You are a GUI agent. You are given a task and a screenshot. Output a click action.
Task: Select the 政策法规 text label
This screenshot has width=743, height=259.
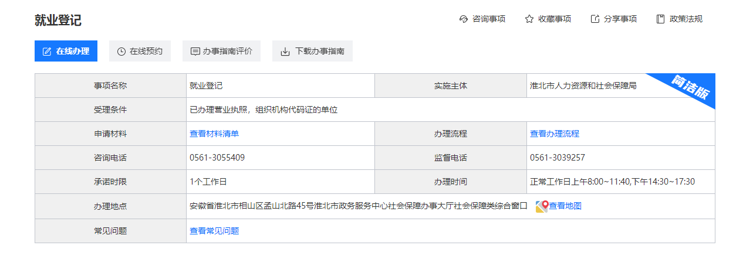click(686, 19)
